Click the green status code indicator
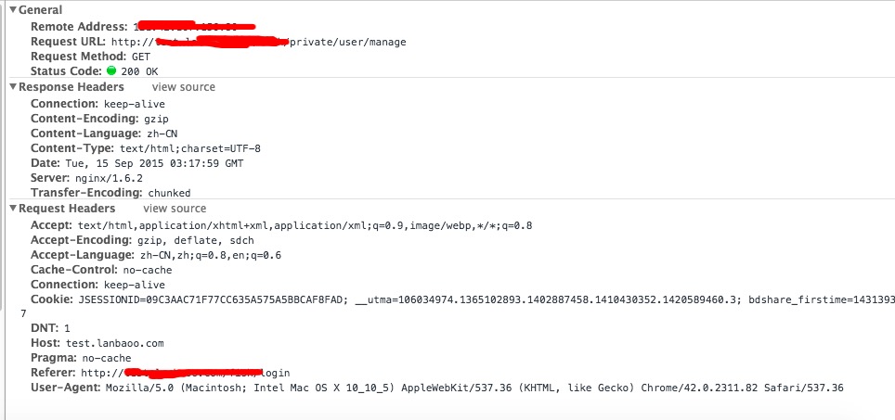Viewport: 895px width, 420px height. tap(111, 71)
